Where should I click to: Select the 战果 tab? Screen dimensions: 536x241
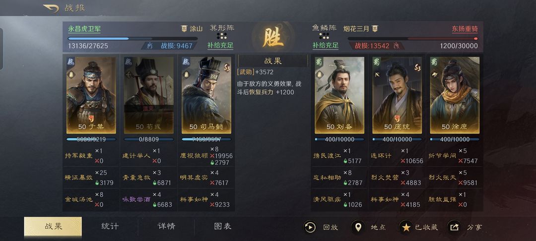click(53, 226)
